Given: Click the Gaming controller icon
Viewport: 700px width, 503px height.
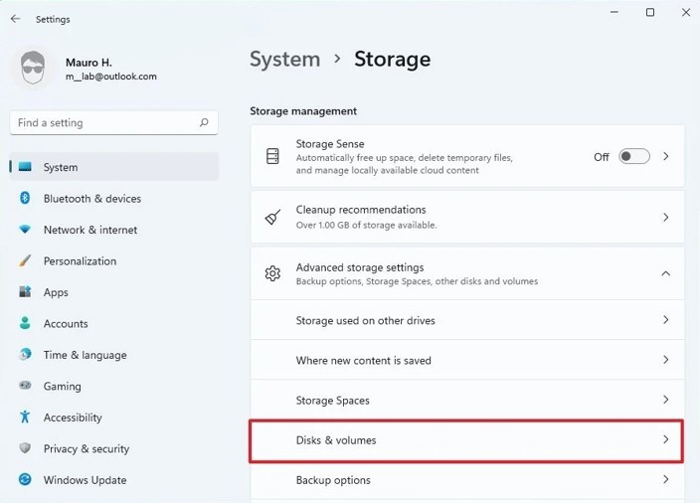Looking at the screenshot, I should (x=25, y=385).
